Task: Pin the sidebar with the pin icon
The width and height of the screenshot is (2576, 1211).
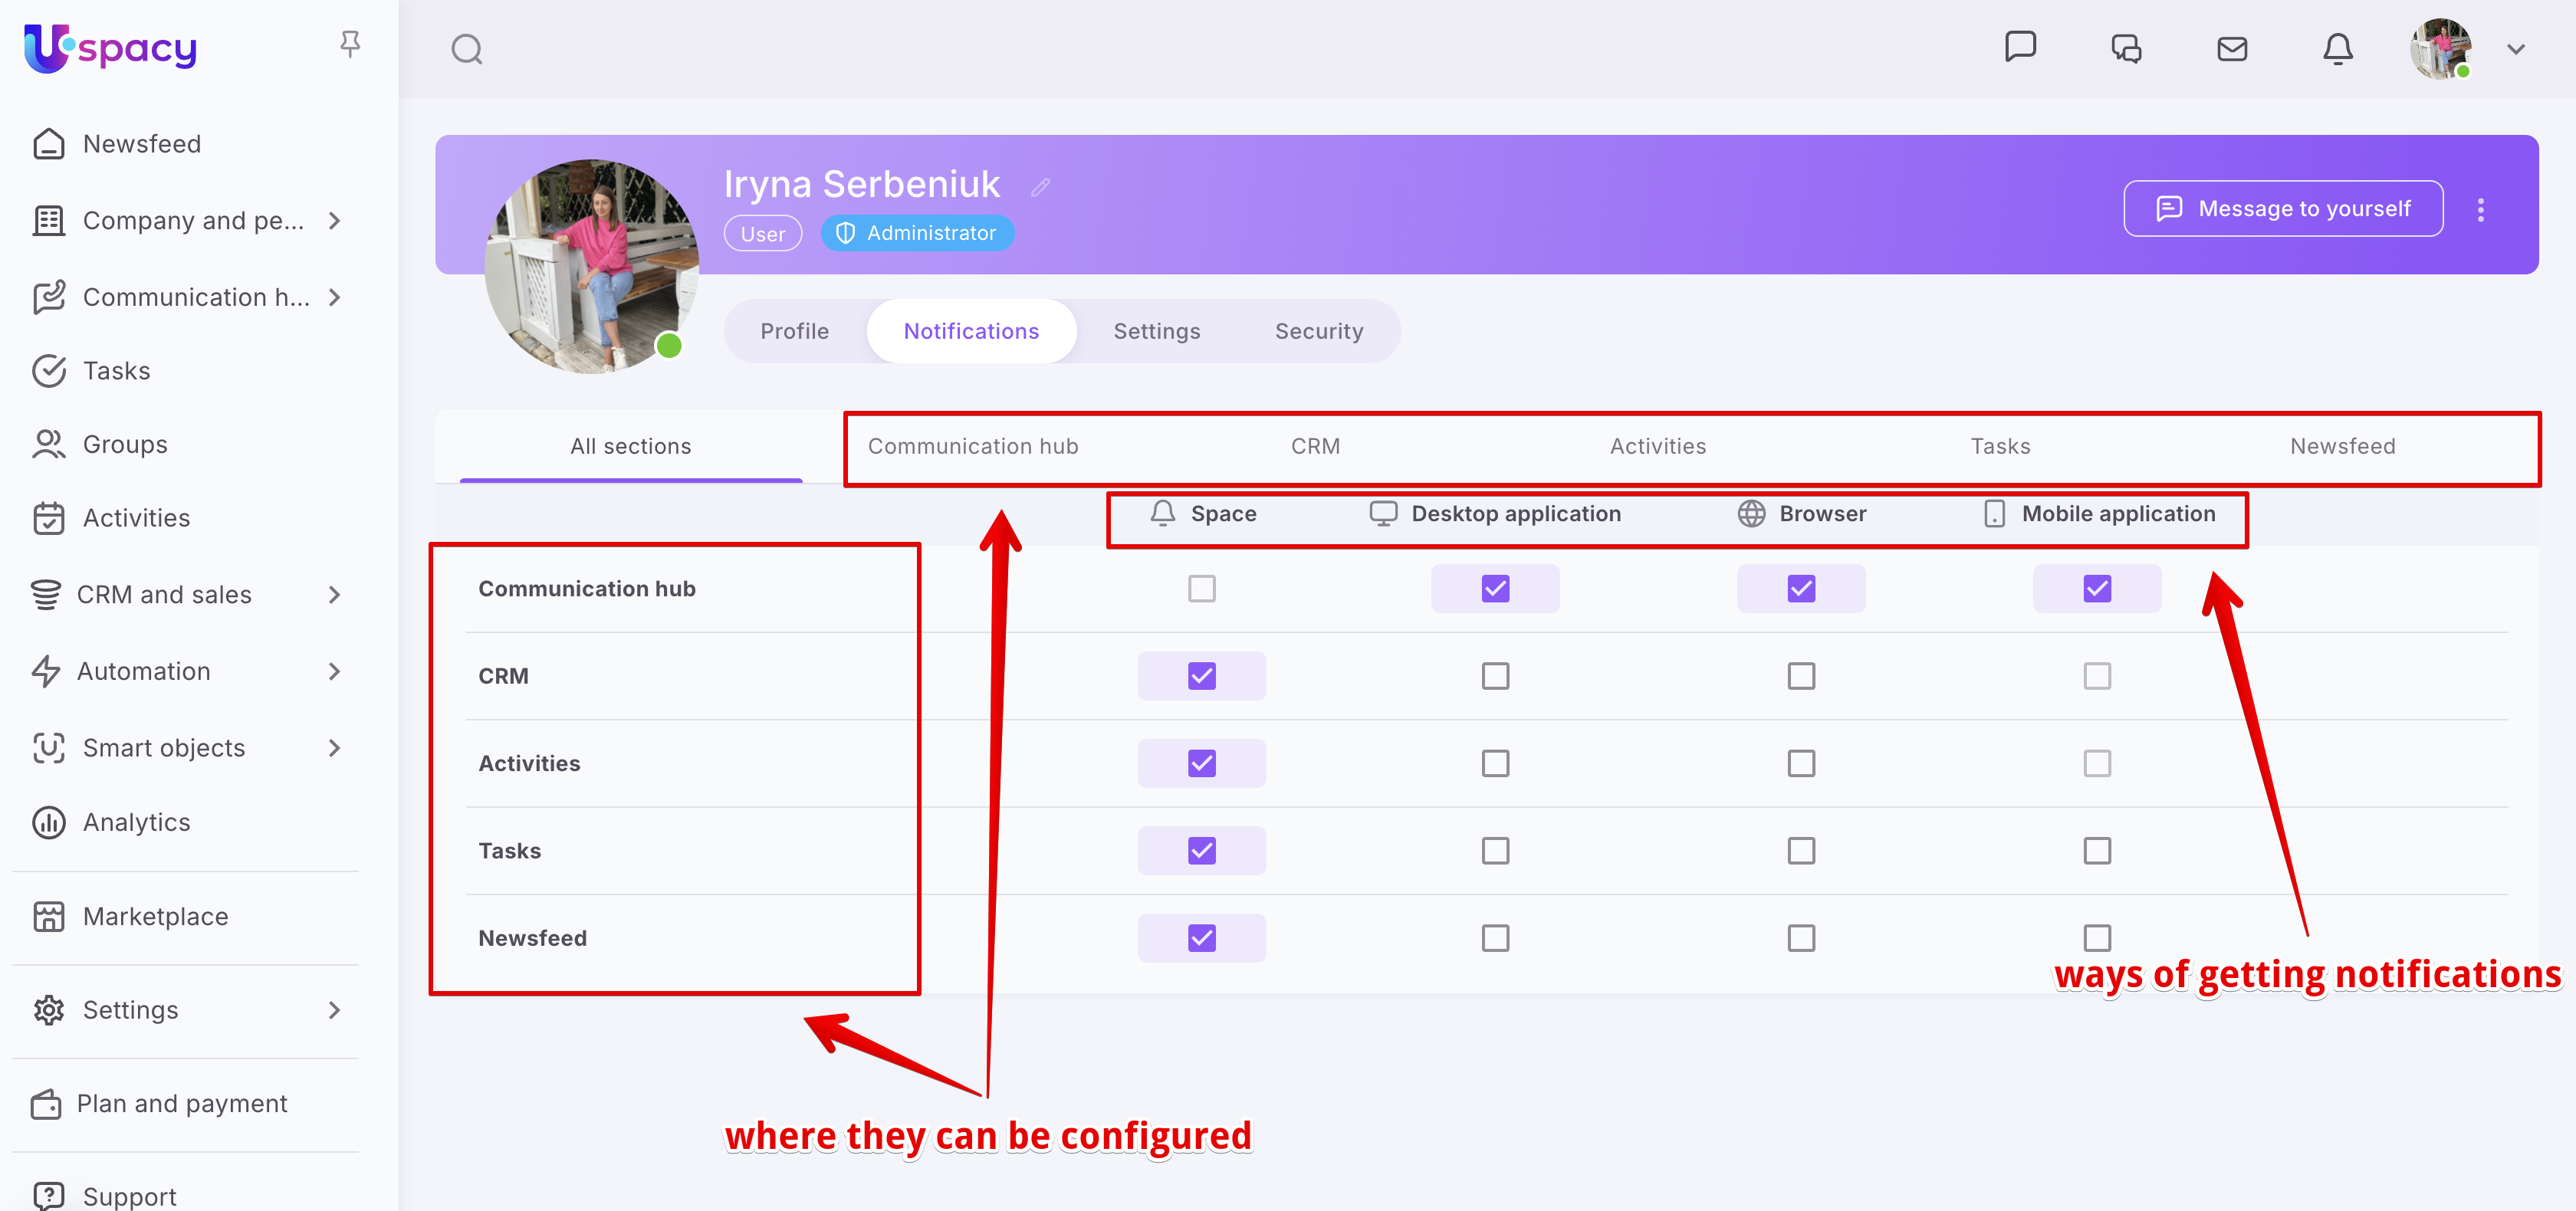Action: point(350,44)
